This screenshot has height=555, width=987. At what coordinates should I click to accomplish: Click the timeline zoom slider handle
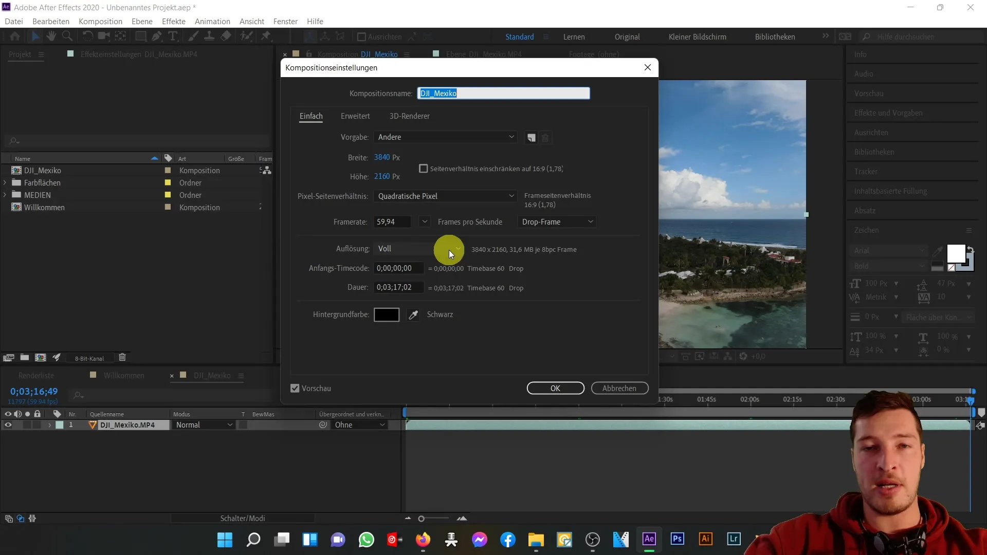point(421,519)
